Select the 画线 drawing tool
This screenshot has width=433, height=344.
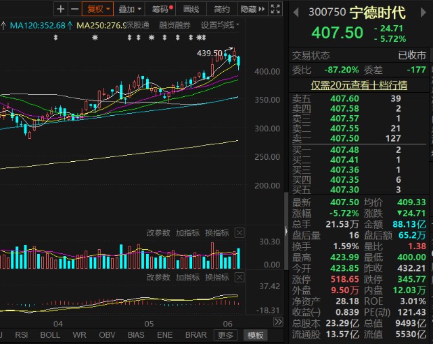191,9
